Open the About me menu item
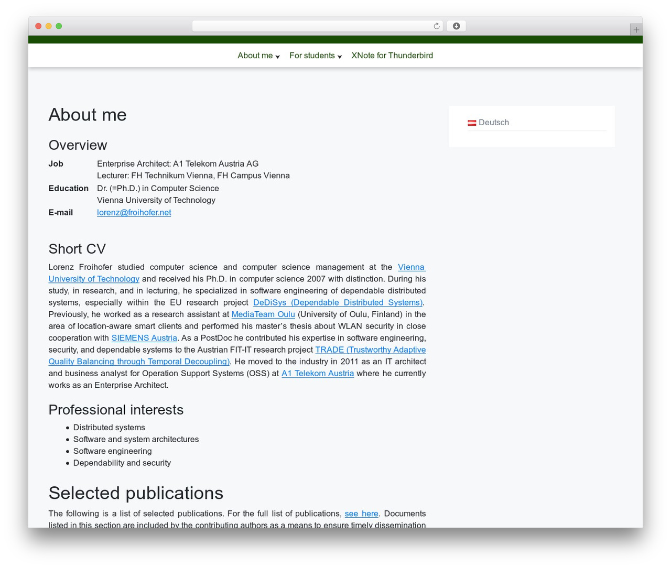The width and height of the screenshot is (671, 568). 255,56
